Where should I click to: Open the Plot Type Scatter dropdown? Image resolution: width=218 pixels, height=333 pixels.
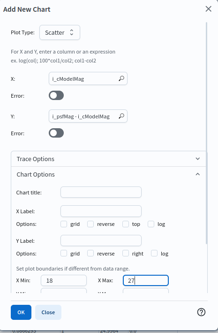60,32
